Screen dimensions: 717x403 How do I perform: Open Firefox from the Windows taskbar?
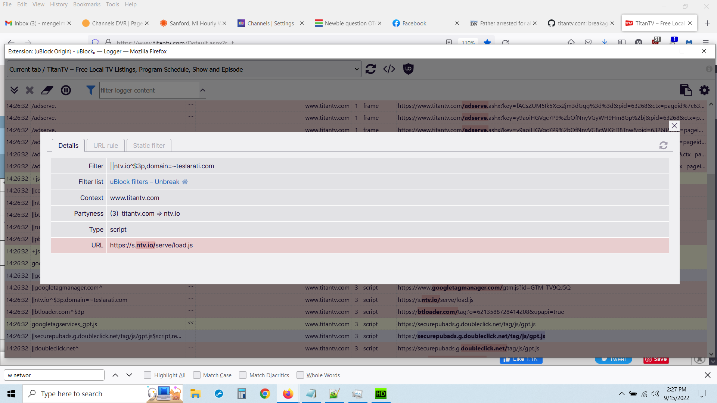[288, 394]
